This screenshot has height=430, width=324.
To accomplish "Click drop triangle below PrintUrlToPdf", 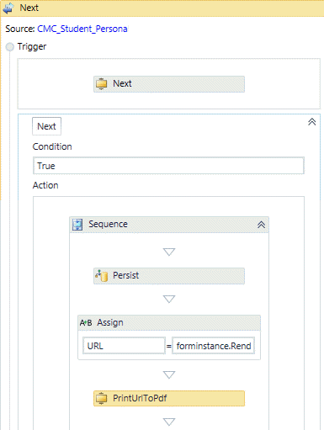I will coord(169,422).
